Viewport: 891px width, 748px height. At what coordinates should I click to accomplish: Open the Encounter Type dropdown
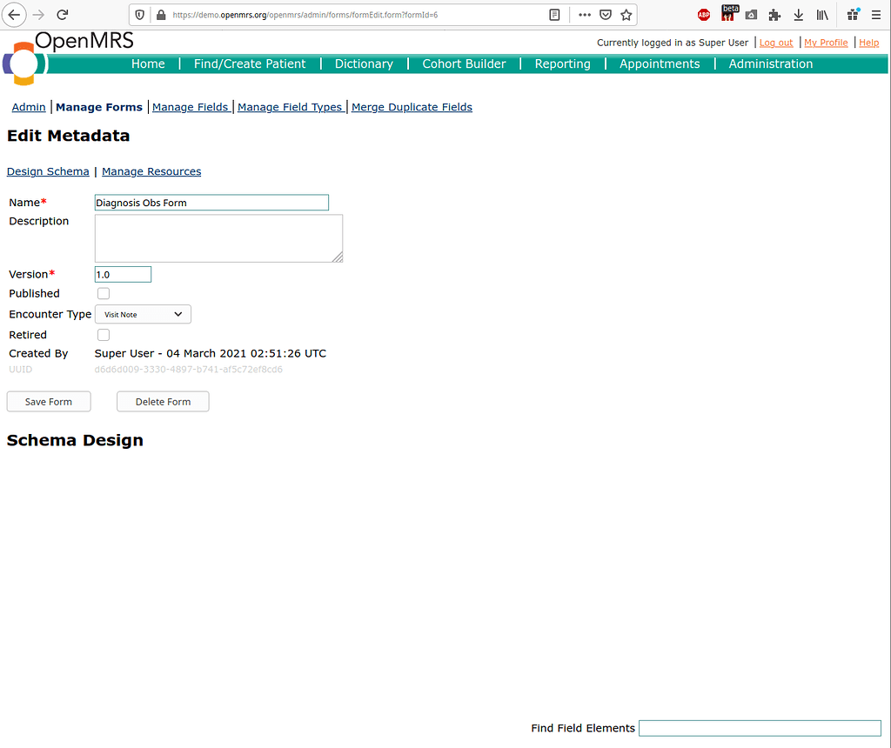click(x=142, y=314)
